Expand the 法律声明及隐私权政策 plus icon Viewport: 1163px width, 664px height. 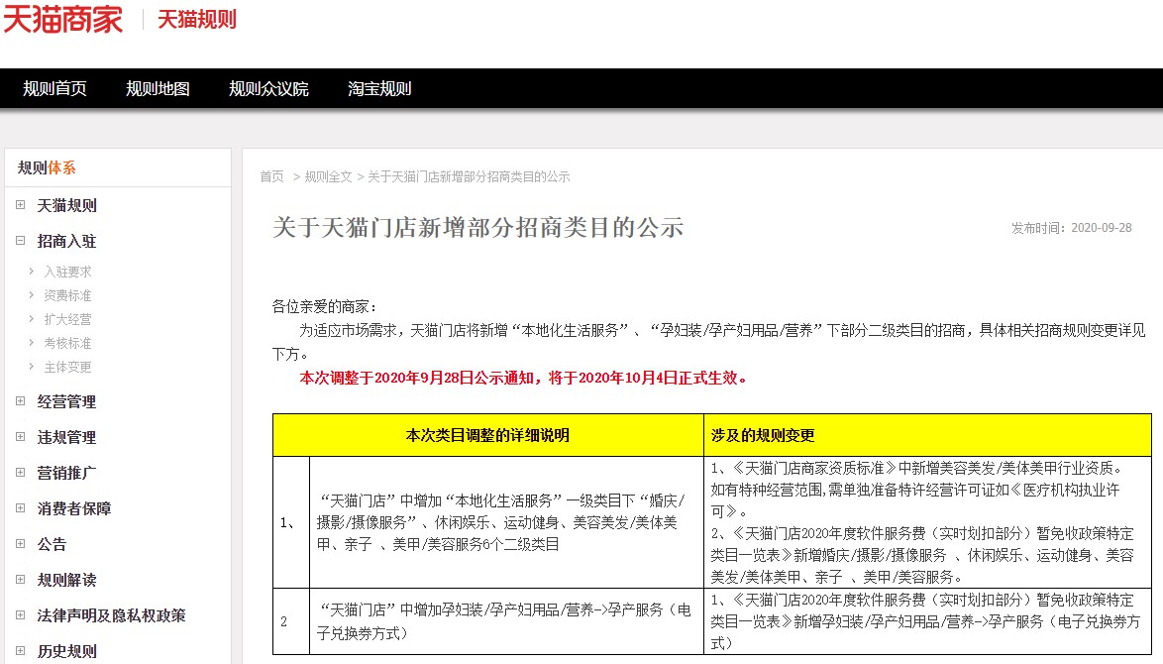[x=21, y=615]
